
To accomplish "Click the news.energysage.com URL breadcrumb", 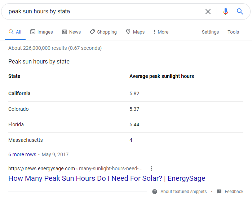I will (x=75, y=168).
